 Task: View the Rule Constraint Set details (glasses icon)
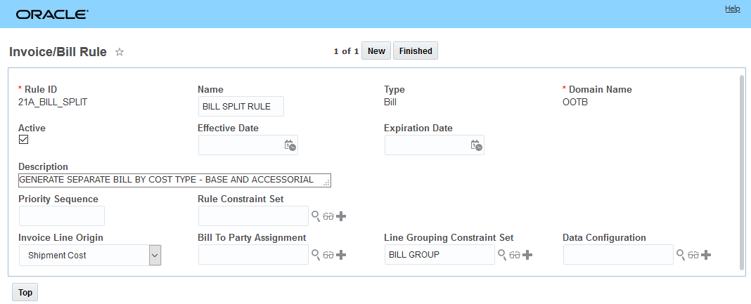click(x=328, y=216)
